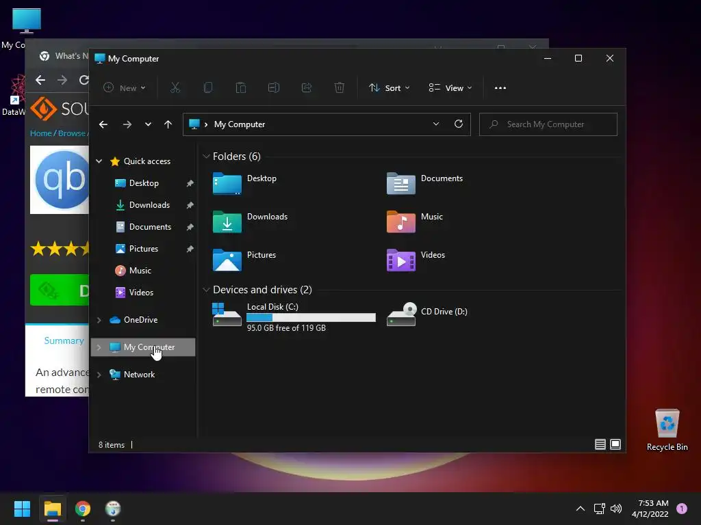Image resolution: width=701 pixels, height=525 pixels.
Task: Click the Rename icon in toolbar
Action: [x=274, y=88]
